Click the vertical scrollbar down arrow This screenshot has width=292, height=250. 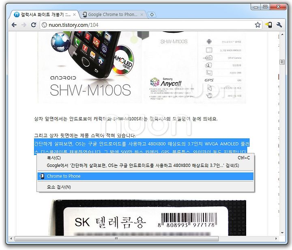(x=282, y=233)
